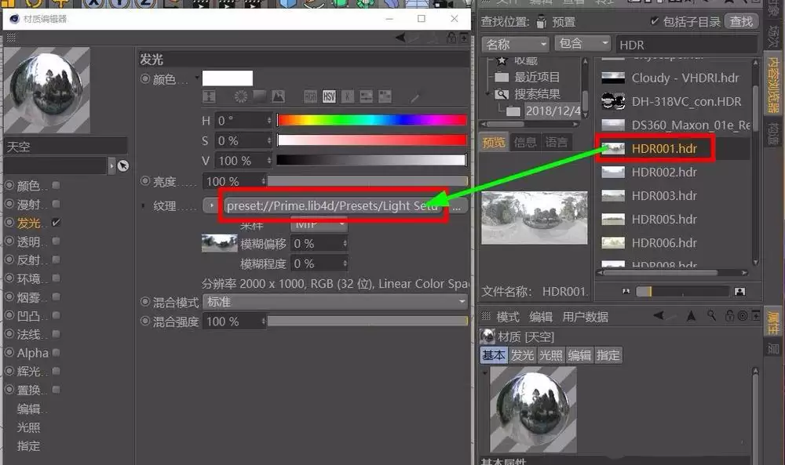Select the Kelvin temperature color icon
785x465 pixels.
click(346, 96)
